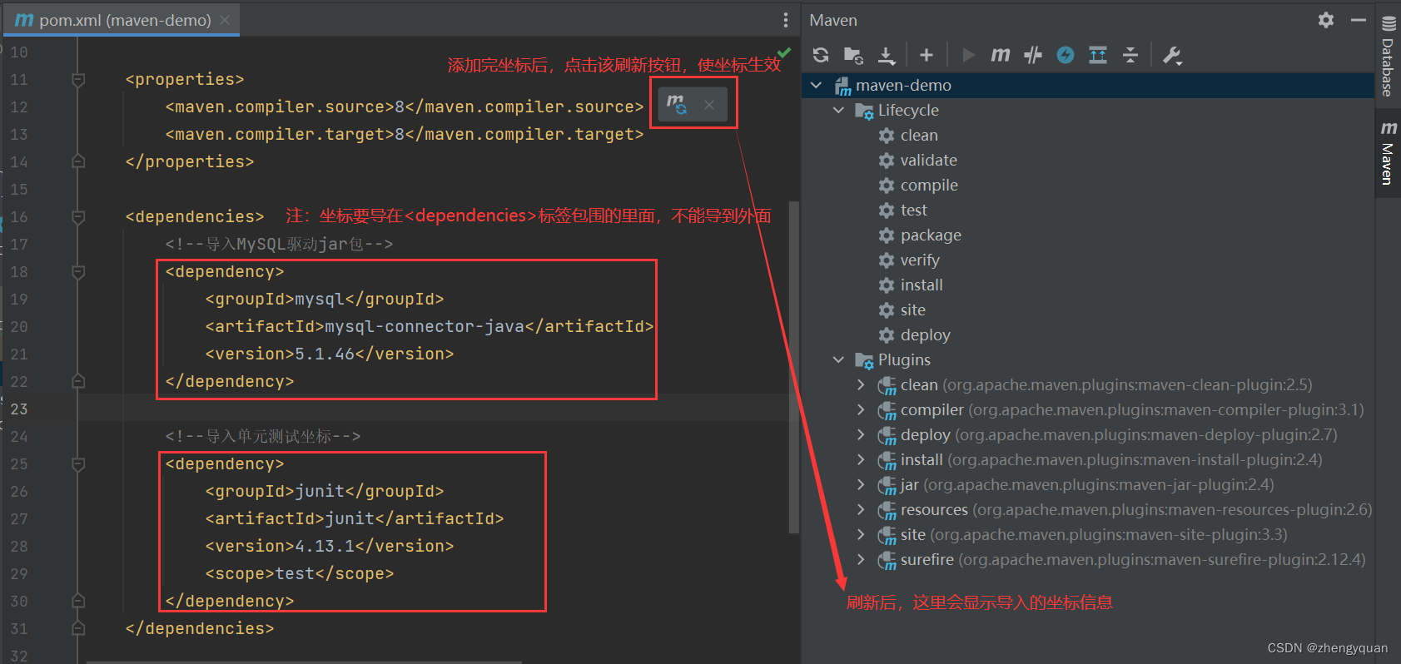
Task: Load Maven changes floating refresh button
Action: [x=677, y=105]
